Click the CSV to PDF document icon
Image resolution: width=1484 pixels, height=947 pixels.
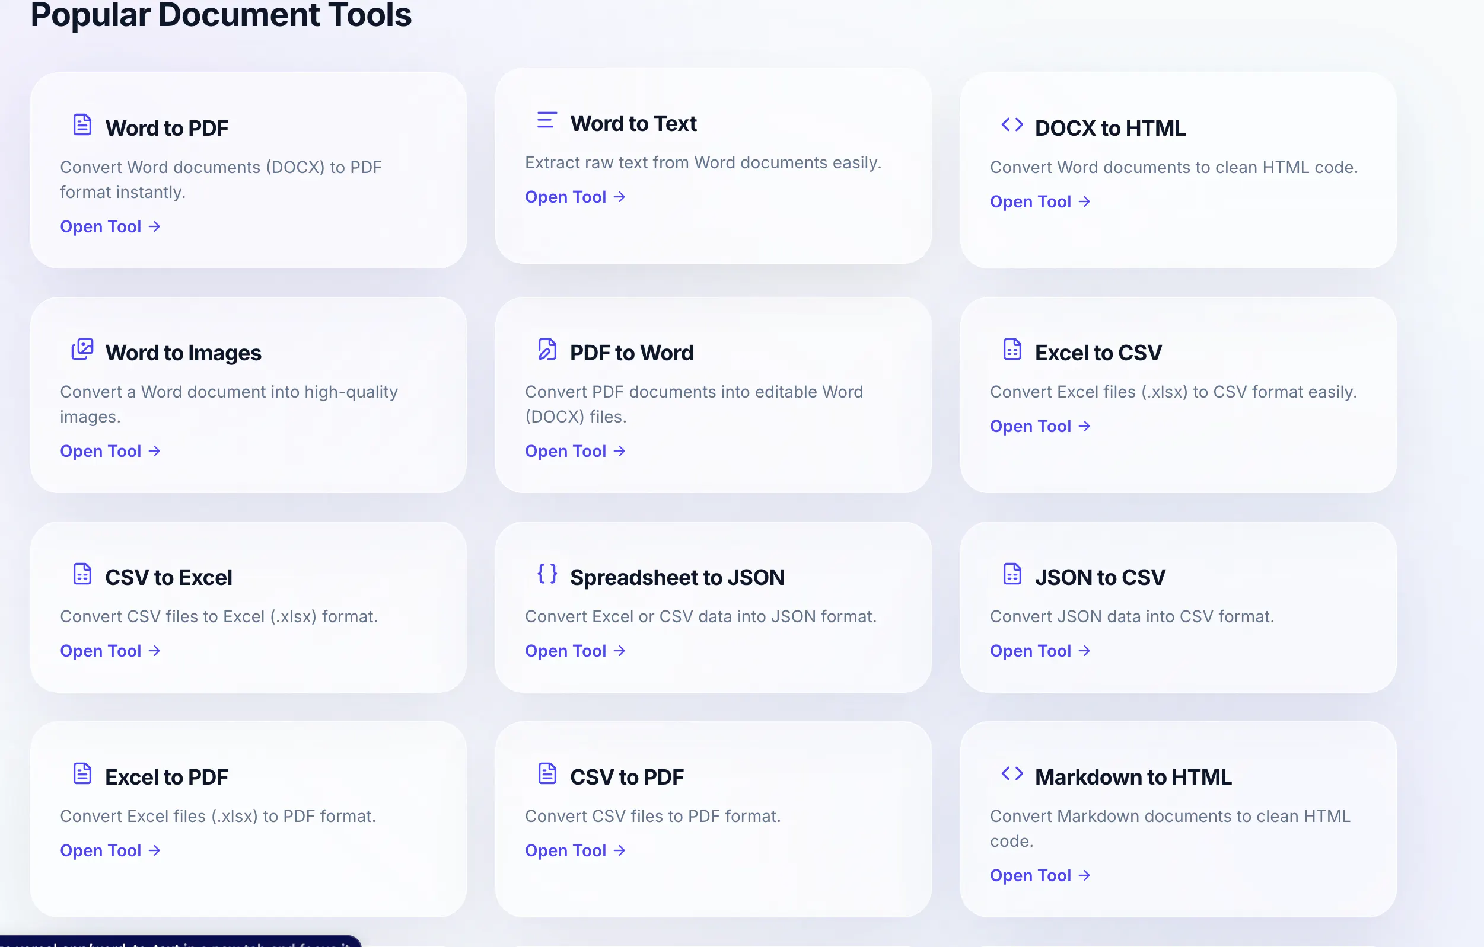click(547, 773)
